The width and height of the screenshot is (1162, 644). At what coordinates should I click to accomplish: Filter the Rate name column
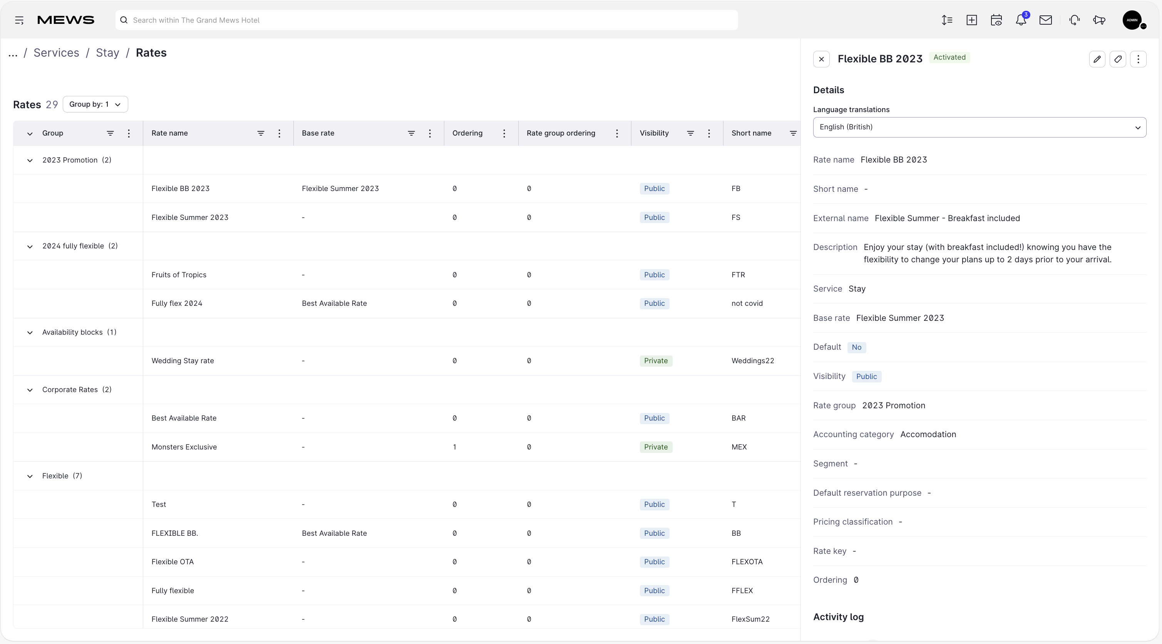(261, 133)
